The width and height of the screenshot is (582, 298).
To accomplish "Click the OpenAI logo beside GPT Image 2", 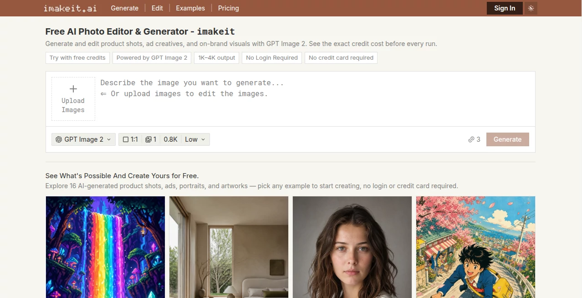I will (x=59, y=139).
